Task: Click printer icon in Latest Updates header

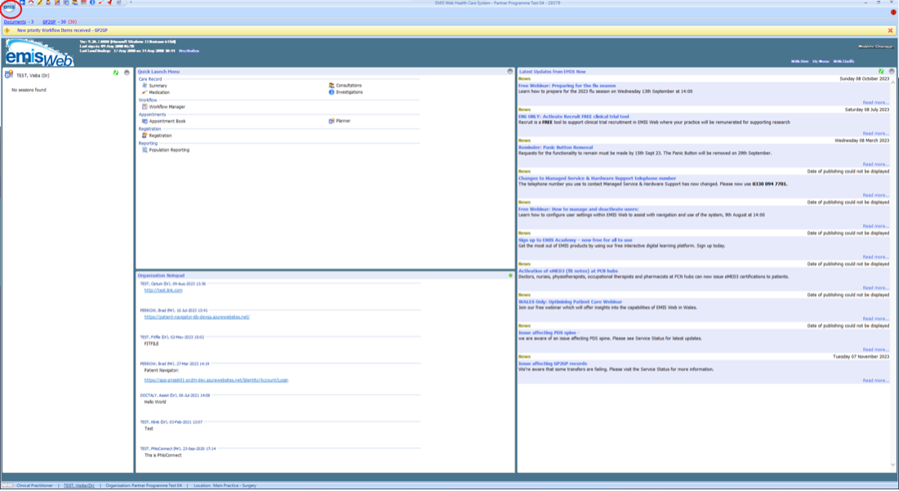Action: point(892,71)
